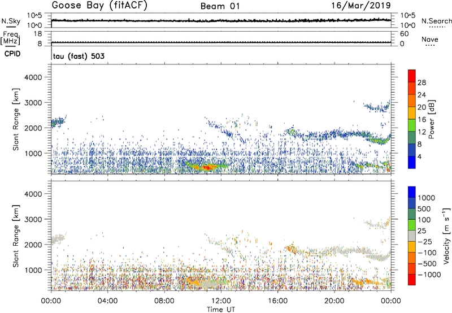Click the power colorbar "4" tick label
The height and width of the screenshot is (313, 452).
[419, 156]
